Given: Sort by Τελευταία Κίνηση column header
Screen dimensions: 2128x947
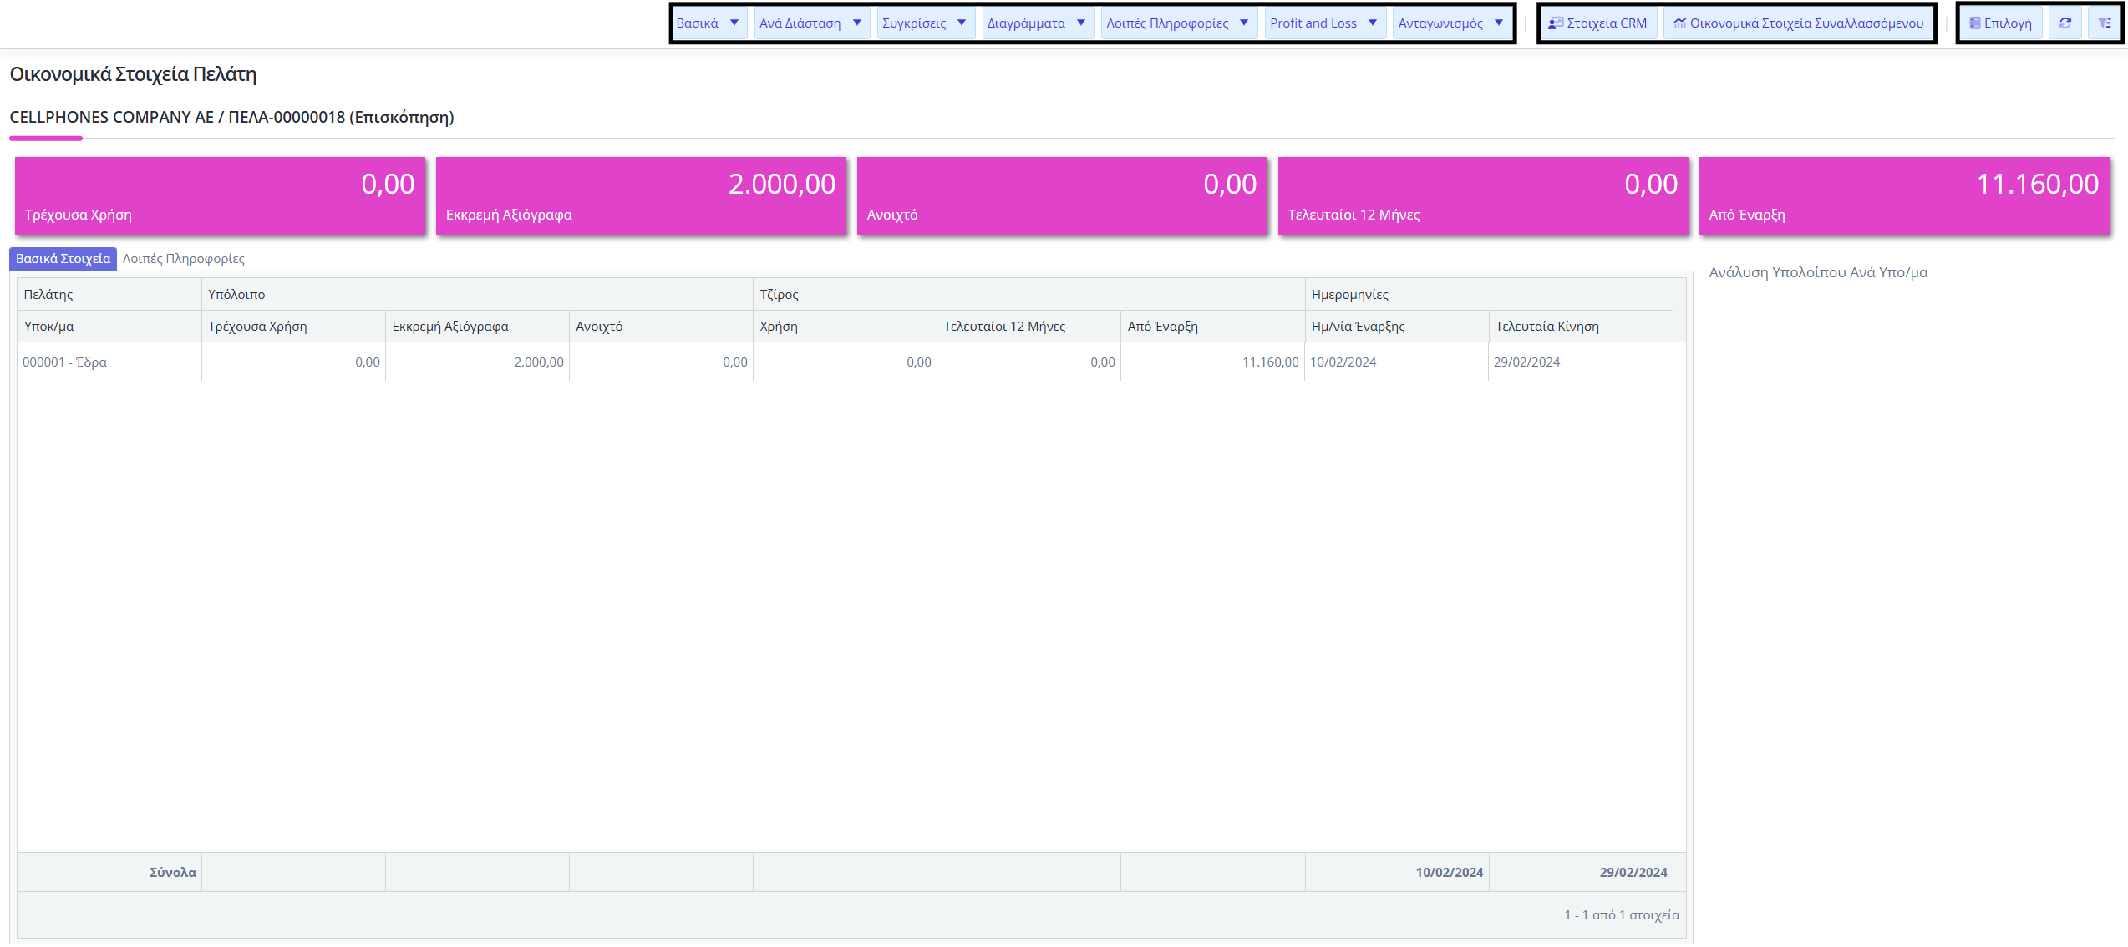Looking at the screenshot, I should pos(1581,327).
